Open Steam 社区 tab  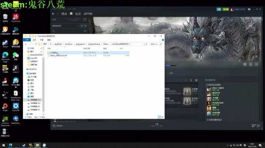pos(78,14)
